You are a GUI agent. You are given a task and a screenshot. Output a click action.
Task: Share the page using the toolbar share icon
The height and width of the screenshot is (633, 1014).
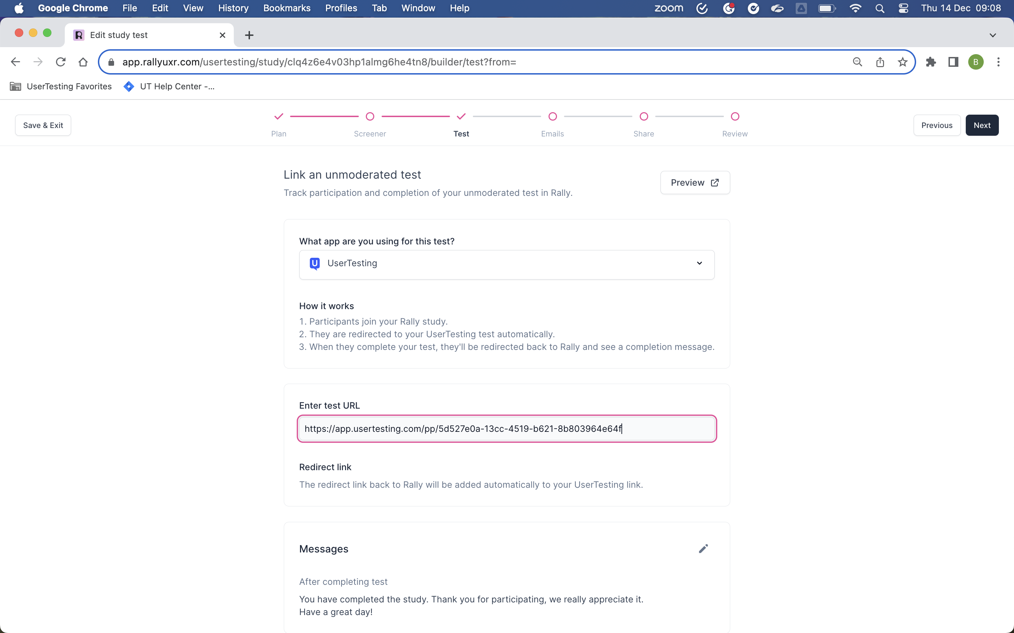pos(880,62)
